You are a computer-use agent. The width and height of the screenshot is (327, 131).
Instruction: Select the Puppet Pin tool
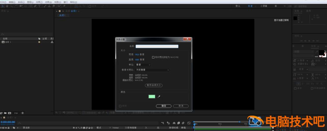(64, 6)
